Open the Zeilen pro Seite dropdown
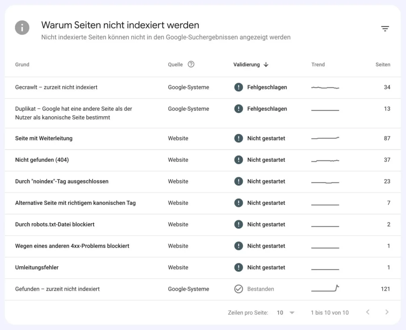Viewport: 406px width, 330px height. [x=286, y=313]
